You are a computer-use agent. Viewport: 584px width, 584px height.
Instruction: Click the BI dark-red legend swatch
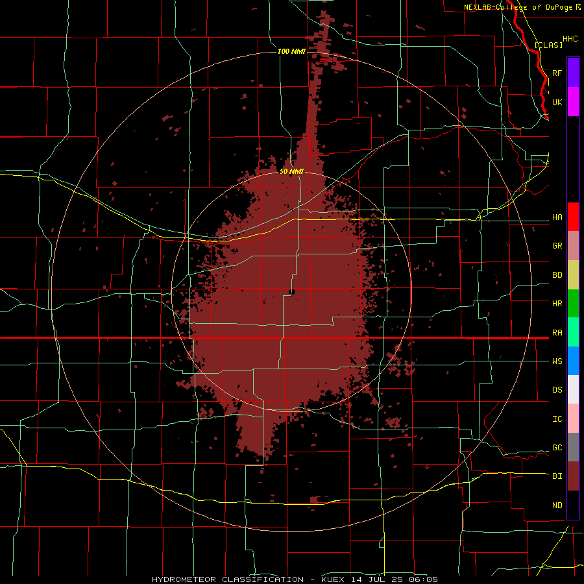click(573, 476)
